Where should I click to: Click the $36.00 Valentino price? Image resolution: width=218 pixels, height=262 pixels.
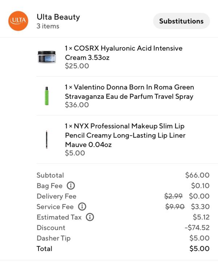click(x=77, y=105)
